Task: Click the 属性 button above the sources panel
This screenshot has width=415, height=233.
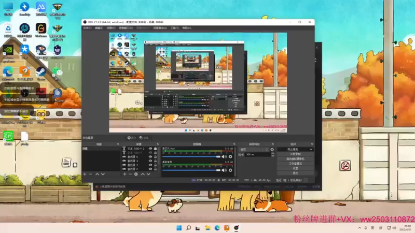Action: click(x=132, y=138)
